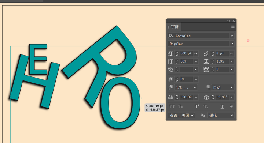Toggle Underline text style
Screen dimensions: 264x143
coord(222,106)
